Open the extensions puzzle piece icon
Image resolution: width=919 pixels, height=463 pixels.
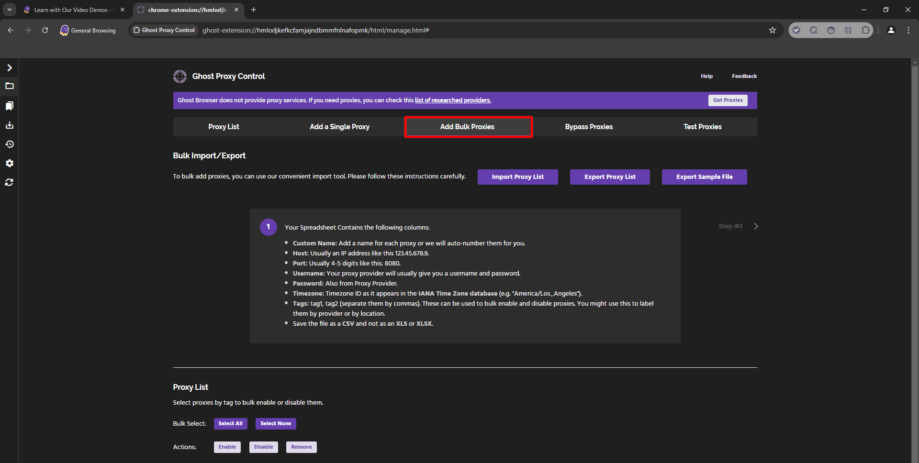[865, 30]
